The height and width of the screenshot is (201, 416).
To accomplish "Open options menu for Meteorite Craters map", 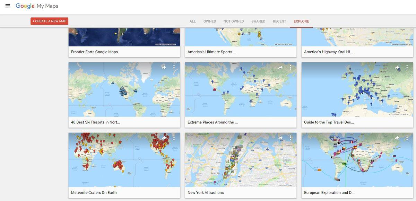I will (174, 138).
